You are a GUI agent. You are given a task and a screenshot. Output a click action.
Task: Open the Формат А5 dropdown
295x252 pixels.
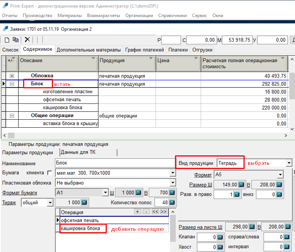pos(280,175)
